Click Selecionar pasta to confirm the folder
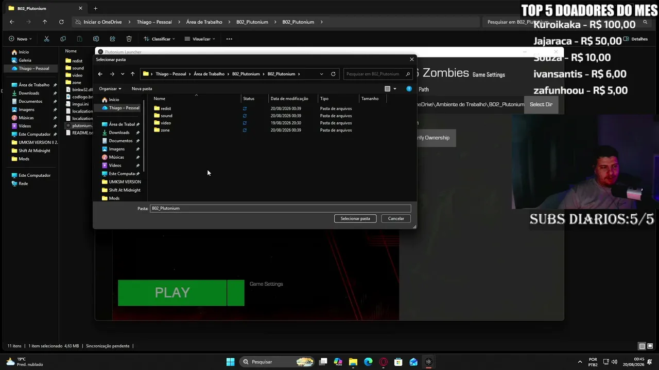This screenshot has width=659, height=370. click(355, 218)
